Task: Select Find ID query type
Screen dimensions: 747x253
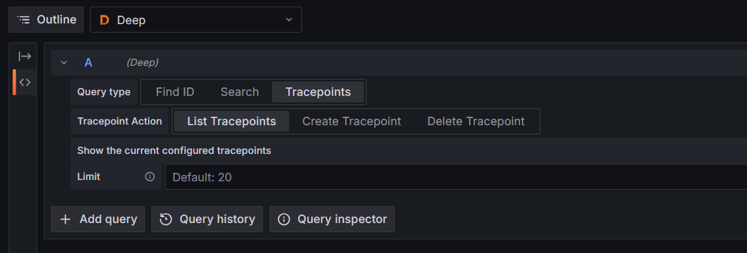Action: 175,92
